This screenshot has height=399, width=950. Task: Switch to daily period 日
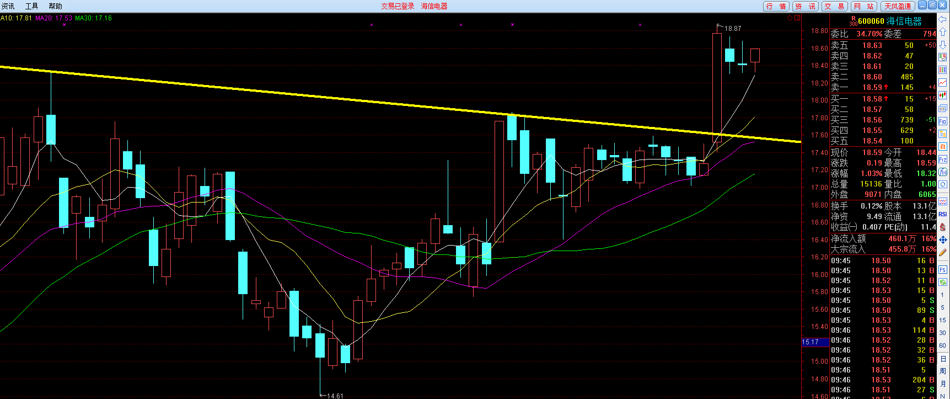[943, 359]
